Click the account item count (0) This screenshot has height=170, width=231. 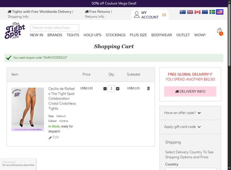coord(164,15)
